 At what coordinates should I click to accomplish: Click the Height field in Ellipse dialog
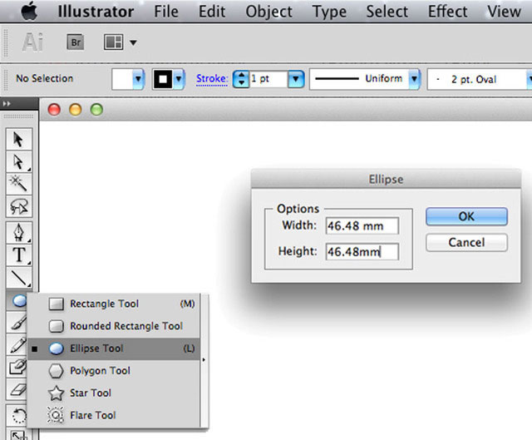(362, 252)
